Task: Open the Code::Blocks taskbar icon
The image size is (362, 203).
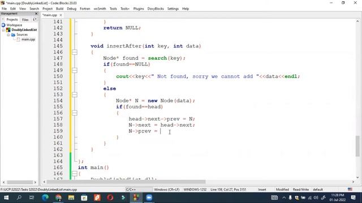Action: (136, 197)
